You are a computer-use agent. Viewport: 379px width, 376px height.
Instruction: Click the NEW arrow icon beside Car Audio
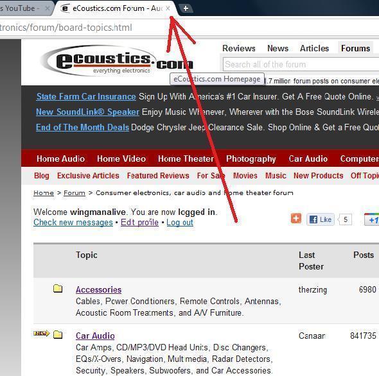pos(42,334)
